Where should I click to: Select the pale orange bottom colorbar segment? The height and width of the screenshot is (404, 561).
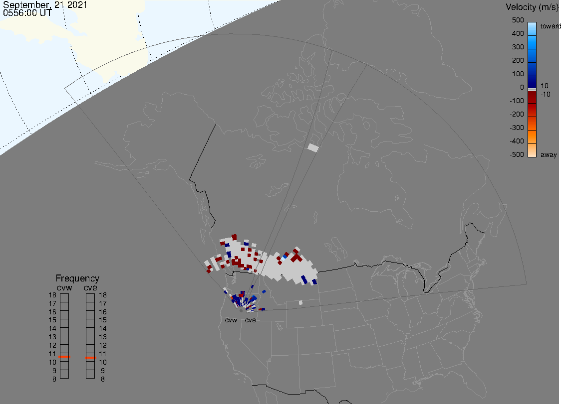click(x=532, y=150)
